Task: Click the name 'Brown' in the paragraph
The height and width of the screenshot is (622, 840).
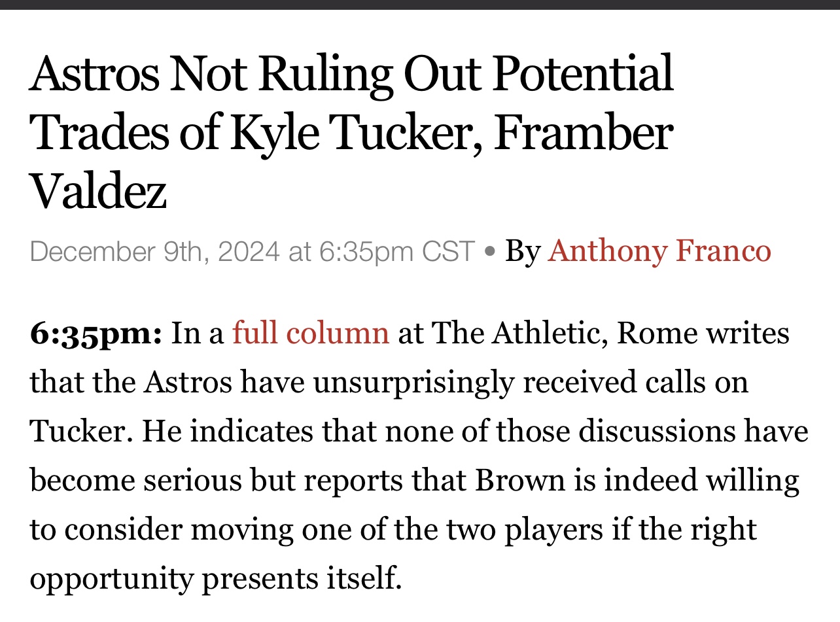Action: 520,480
